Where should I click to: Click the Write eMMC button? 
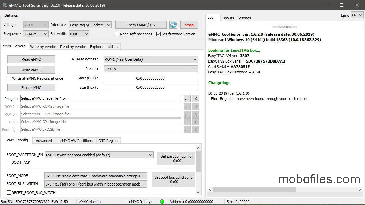[x=31, y=70]
